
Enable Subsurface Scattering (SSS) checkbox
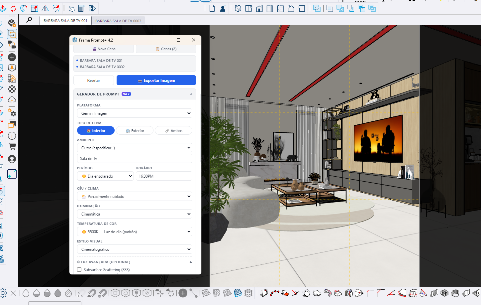(x=79, y=270)
